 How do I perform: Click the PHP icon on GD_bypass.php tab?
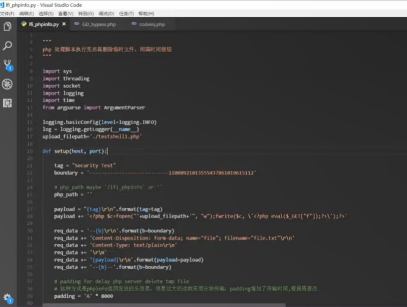tap(77, 24)
